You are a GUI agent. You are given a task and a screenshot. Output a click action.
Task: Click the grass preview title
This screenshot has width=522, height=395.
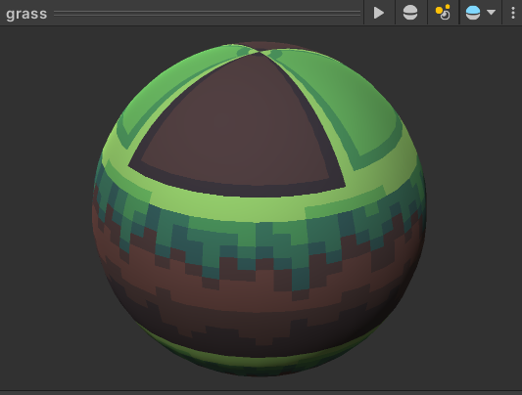[x=26, y=14]
